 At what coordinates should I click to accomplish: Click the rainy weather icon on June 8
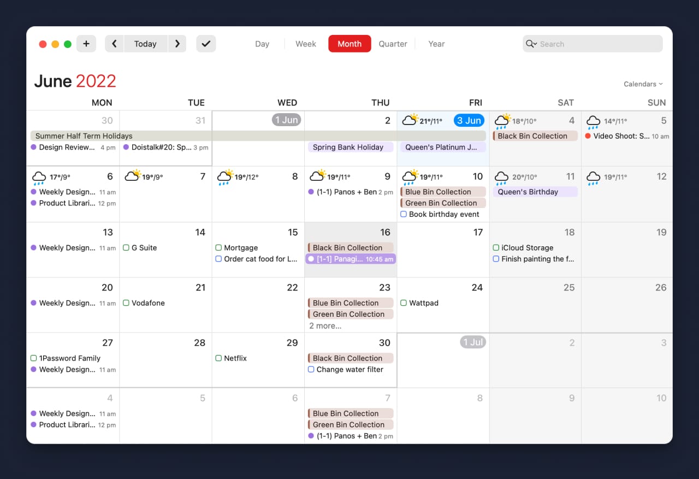pyautogui.click(x=226, y=176)
